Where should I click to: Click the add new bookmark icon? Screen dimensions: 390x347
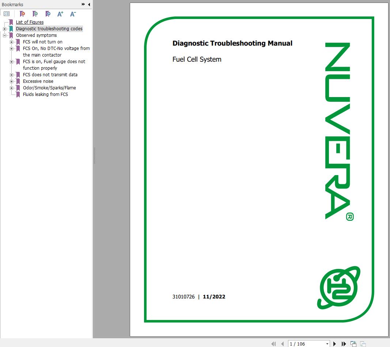point(35,14)
